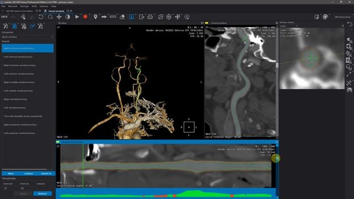Click the undo arrow icon at right

coord(350,24)
